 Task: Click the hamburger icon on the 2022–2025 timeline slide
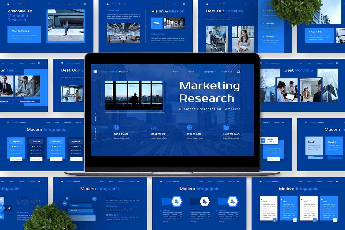[x=260, y=181]
